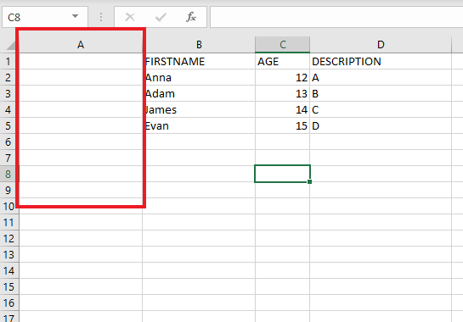The image size is (463, 322).
Task: Select row 3 header
Action: (x=8, y=94)
